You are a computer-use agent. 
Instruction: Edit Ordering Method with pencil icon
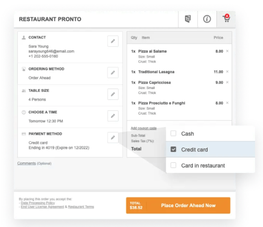coord(112,73)
